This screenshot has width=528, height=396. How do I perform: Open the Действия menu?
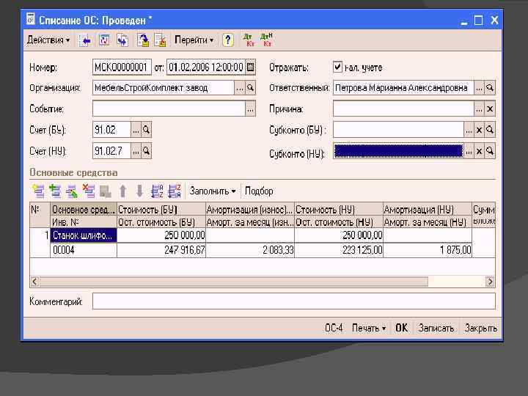[x=48, y=40]
